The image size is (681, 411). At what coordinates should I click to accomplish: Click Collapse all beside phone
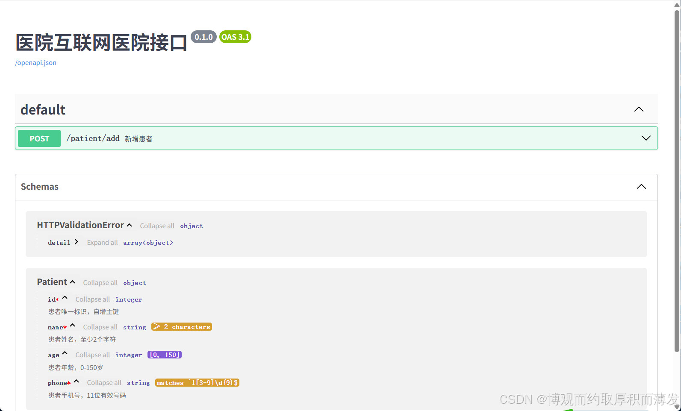pyautogui.click(x=104, y=383)
